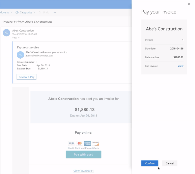Click the hexagon AC logo in invoice card

pos(20,55)
